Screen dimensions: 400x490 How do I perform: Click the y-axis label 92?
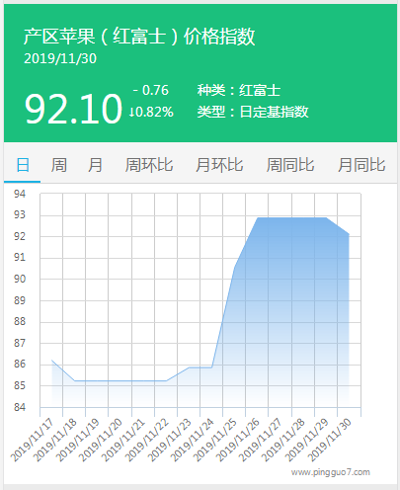[x=20, y=236]
